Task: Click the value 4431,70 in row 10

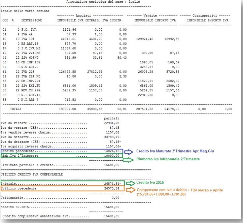Action: pos(96,39)
